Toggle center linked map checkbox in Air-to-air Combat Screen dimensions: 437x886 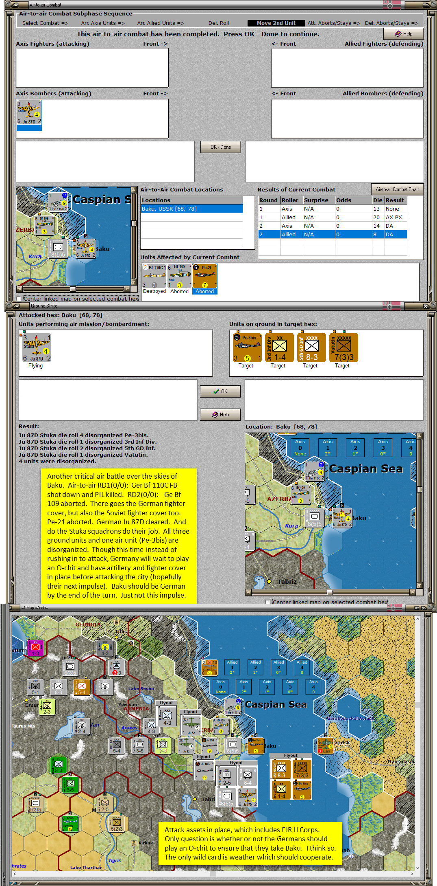(x=19, y=299)
